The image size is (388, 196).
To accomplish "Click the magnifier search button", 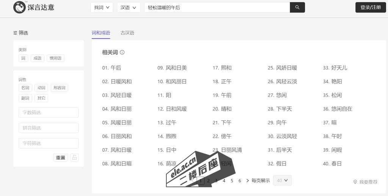I will coord(297,7).
